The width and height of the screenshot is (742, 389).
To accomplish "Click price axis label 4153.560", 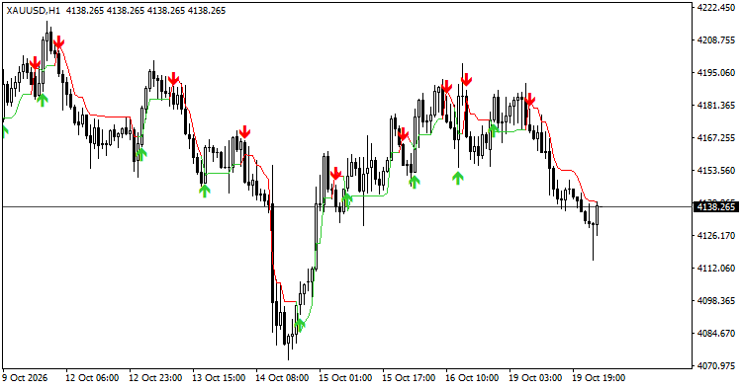I will [x=716, y=171].
